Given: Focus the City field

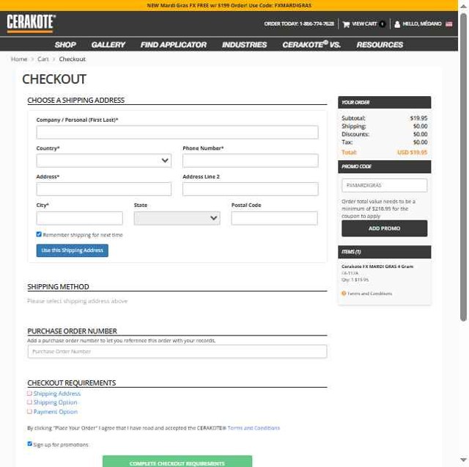Looking at the screenshot, I should pos(80,218).
